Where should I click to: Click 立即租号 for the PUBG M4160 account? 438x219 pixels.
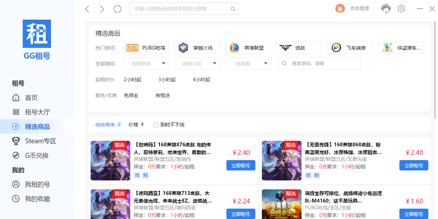click(x=414, y=214)
